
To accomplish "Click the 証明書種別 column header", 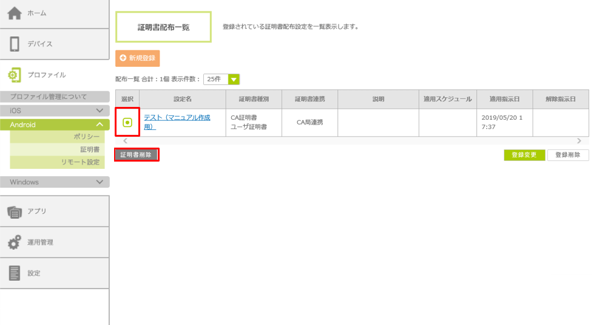I will (x=254, y=99).
